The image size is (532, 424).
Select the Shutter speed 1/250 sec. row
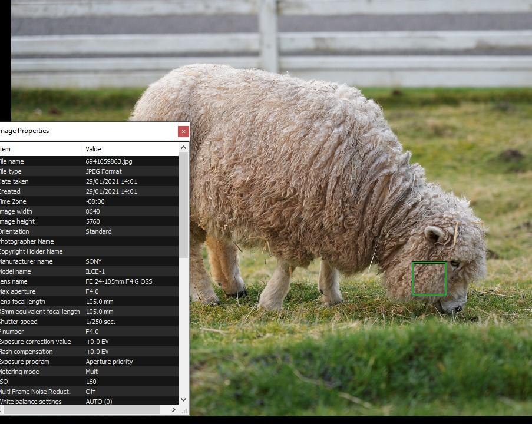[x=89, y=322]
